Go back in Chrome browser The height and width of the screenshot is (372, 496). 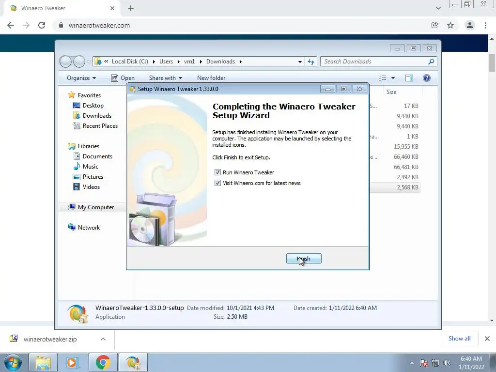coord(11,25)
